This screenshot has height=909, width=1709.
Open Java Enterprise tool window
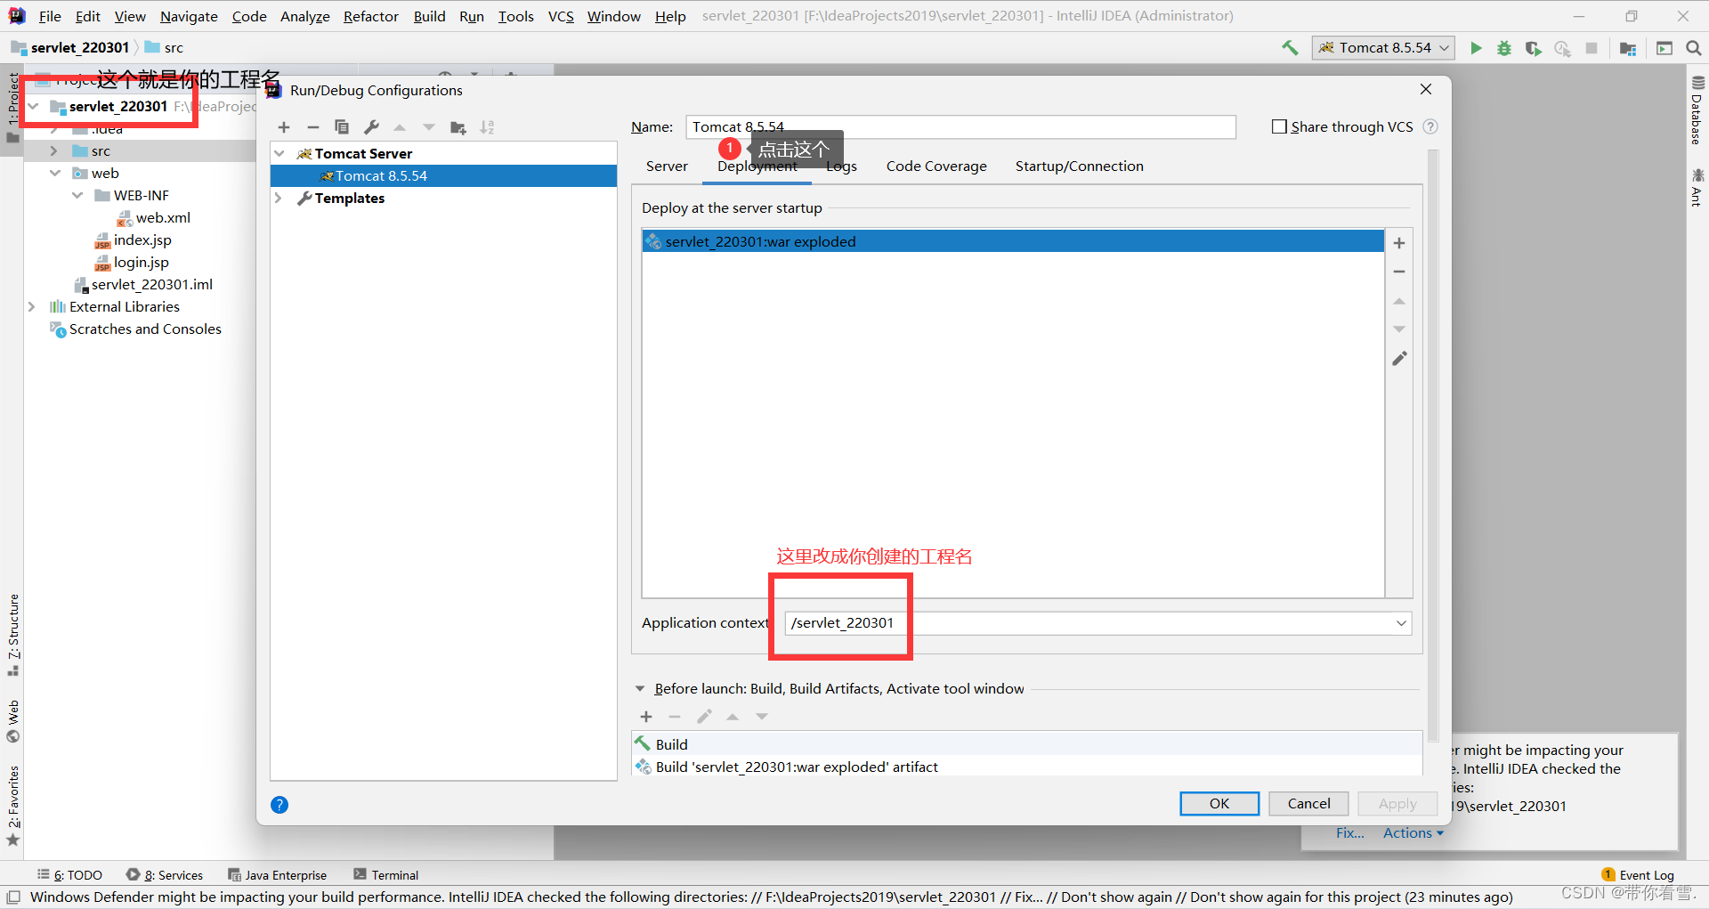278,875
